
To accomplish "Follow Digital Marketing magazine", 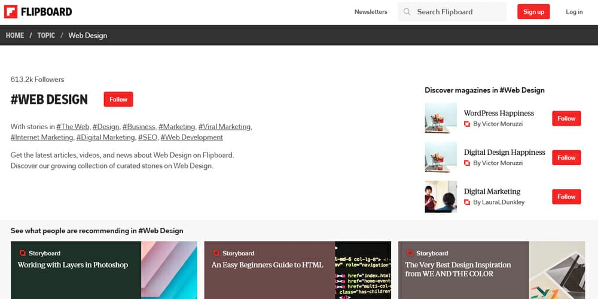I will point(566,197).
